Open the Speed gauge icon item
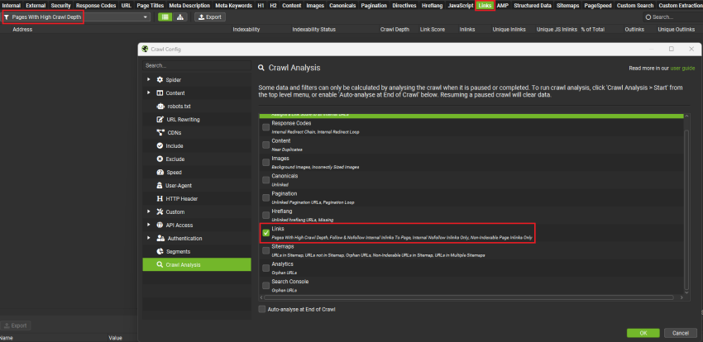Image resolution: width=703 pixels, height=342 pixels. (160, 173)
